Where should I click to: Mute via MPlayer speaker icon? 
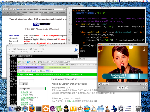tap(99, 88)
